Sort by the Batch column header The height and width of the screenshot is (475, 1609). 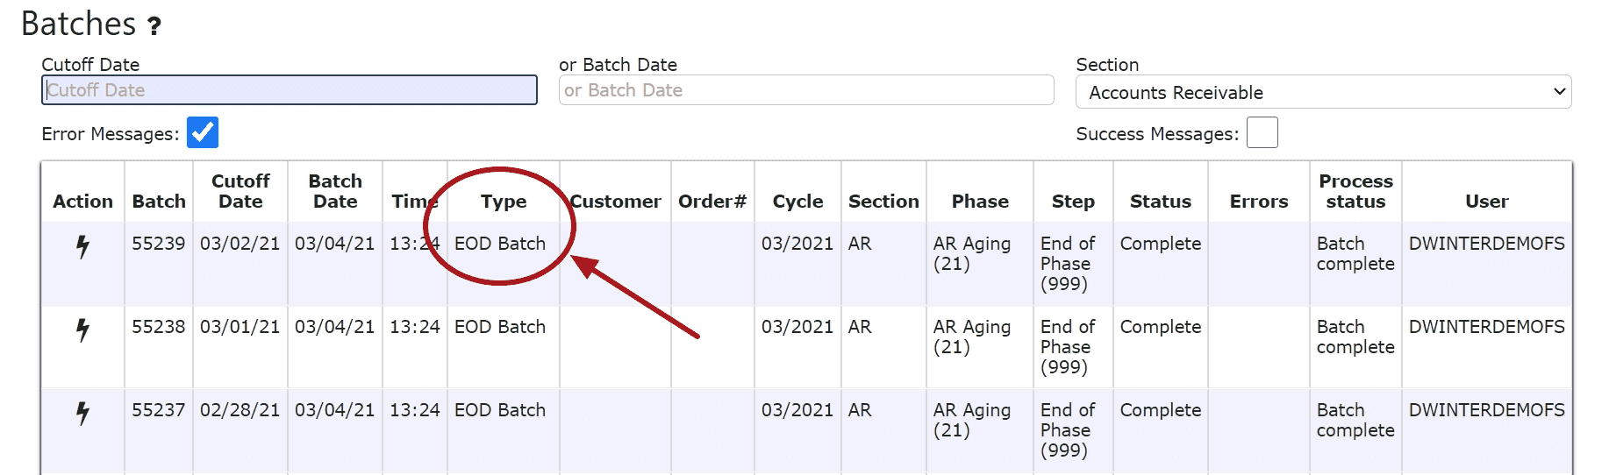pyautogui.click(x=159, y=201)
